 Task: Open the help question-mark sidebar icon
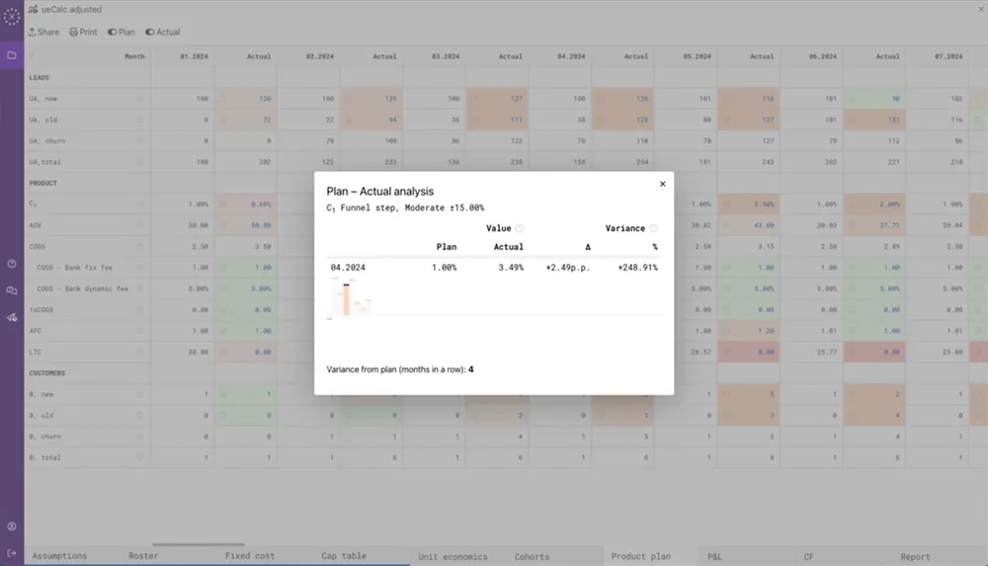[x=12, y=264]
